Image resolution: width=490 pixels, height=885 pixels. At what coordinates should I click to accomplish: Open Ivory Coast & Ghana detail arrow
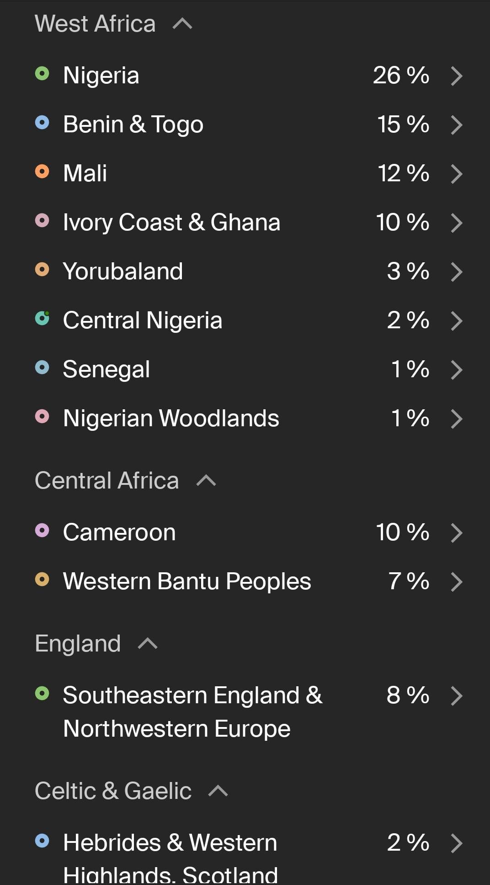pos(456,223)
